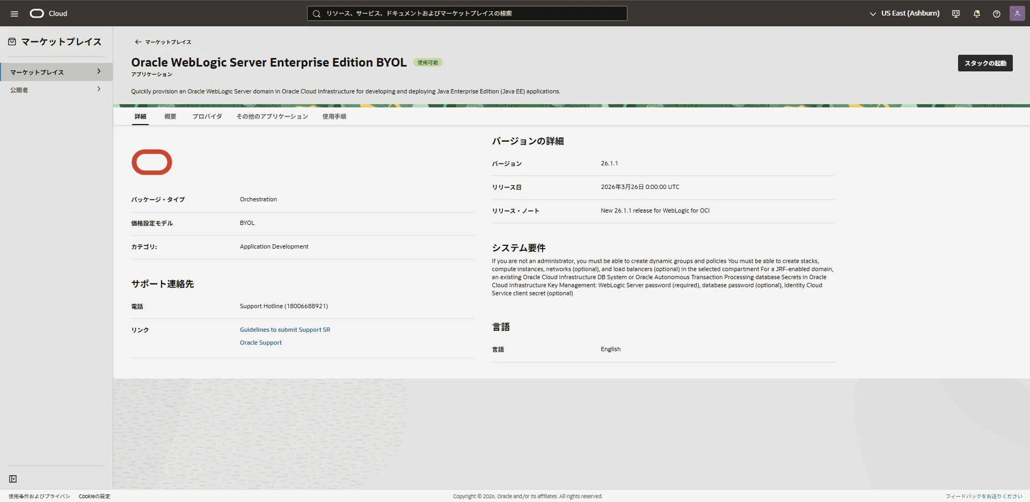Expand the 公開者 sidebar item chevron
Viewport: 1030px width, 502px height.
[99, 89]
